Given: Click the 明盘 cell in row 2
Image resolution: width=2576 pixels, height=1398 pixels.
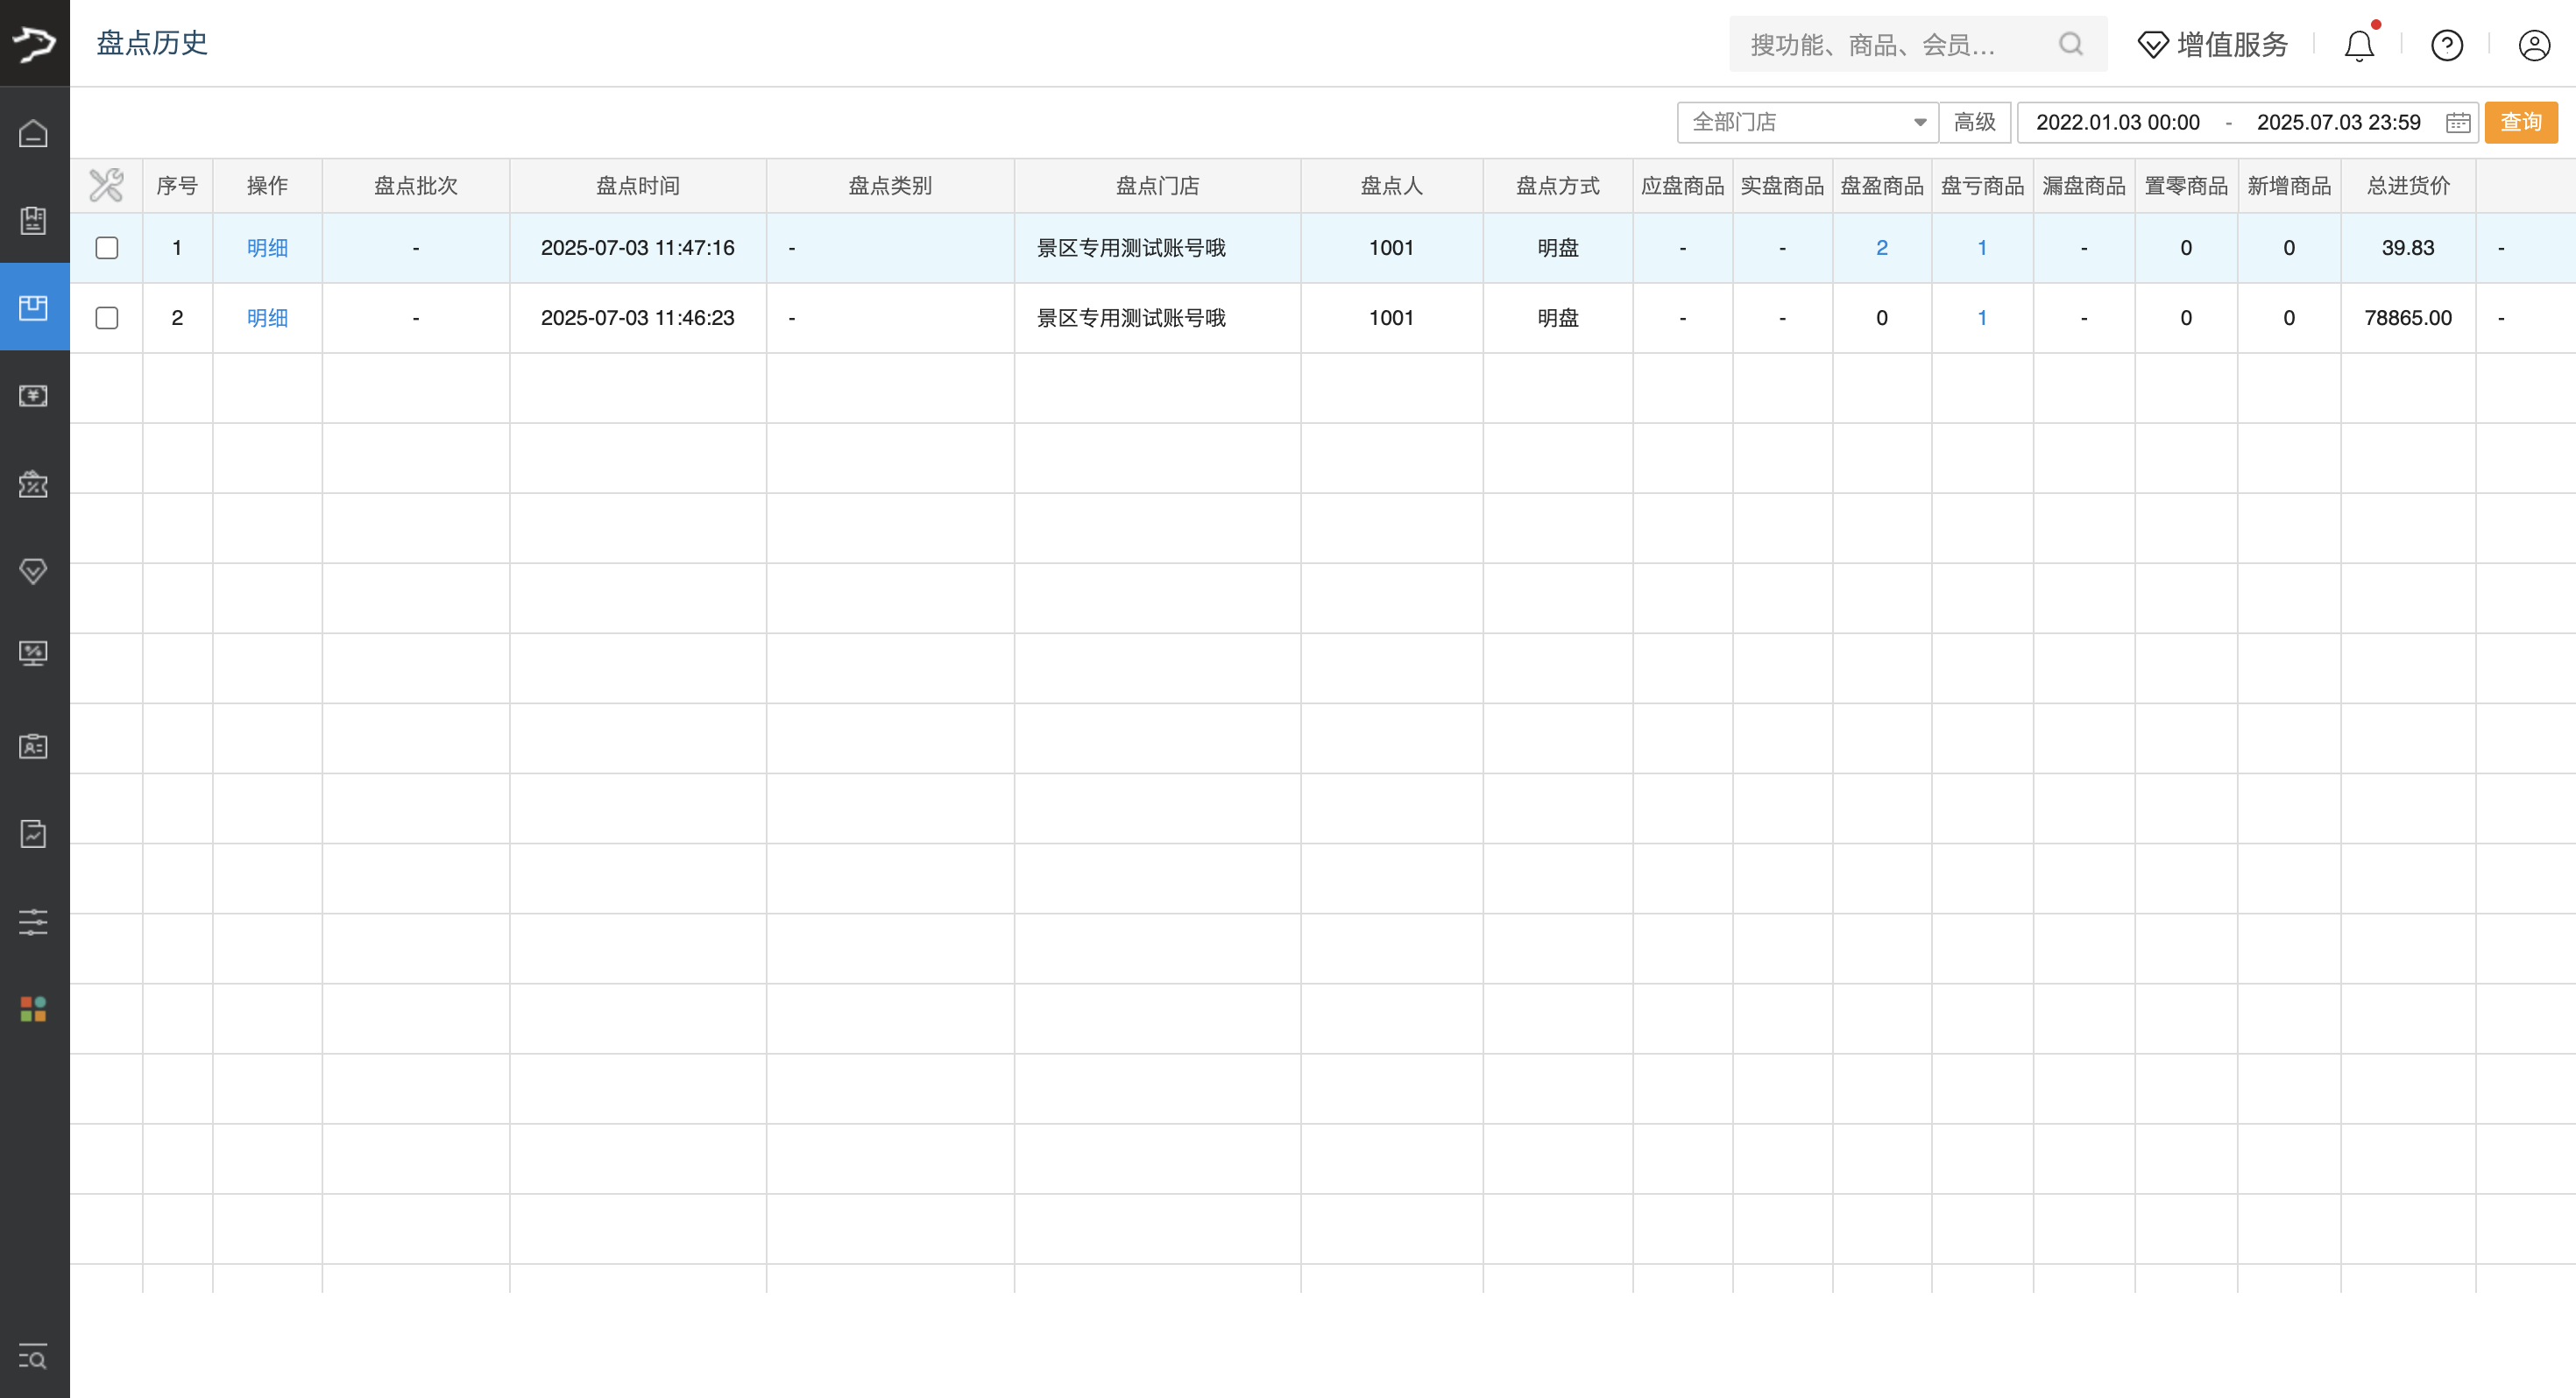Looking at the screenshot, I should (1558, 318).
